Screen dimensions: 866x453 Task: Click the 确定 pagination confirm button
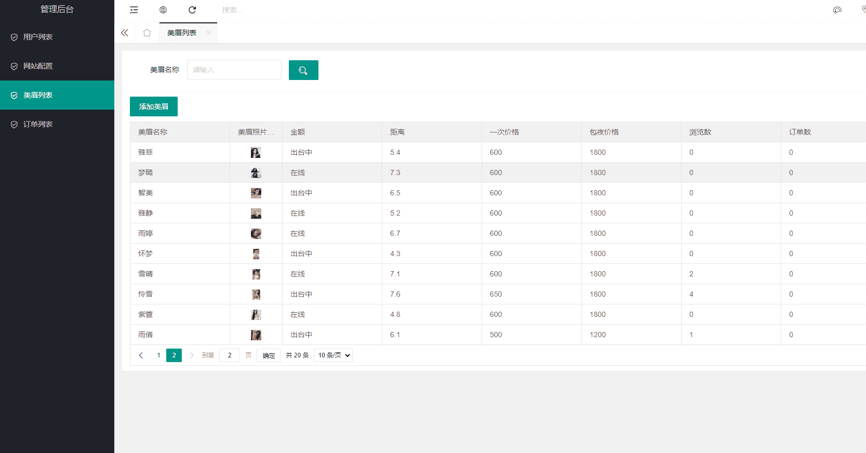pos(269,355)
